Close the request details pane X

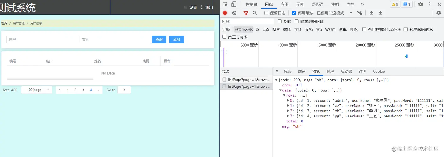click(277, 71)
